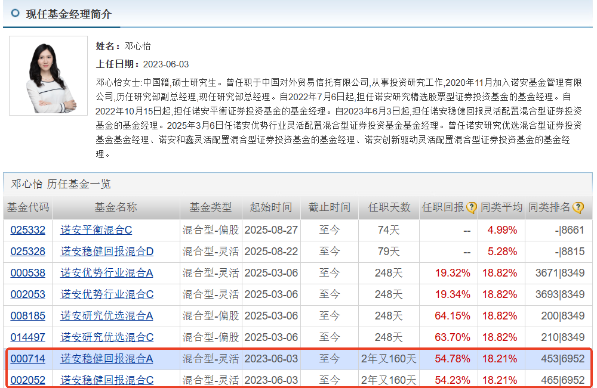Open fund code link 000714
Image resolution: width=597 pixels, height=388 pixels.
[28, 359]
